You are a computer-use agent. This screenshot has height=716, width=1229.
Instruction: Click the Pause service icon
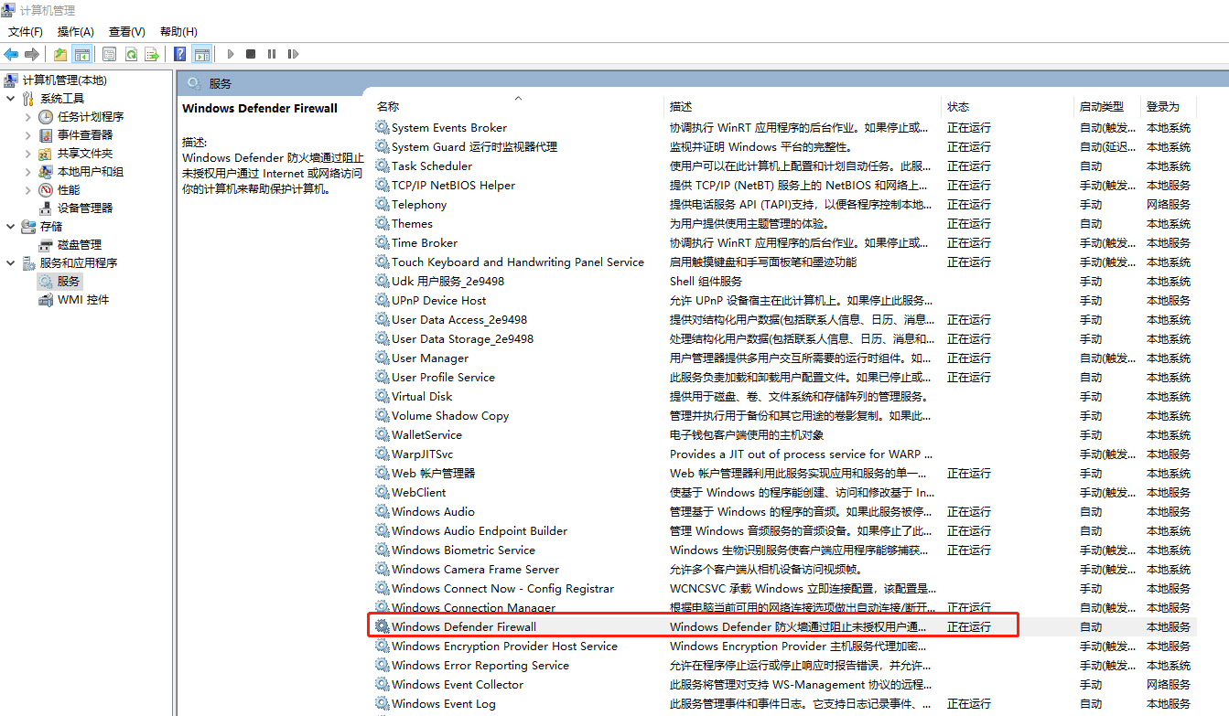[272, 54]
